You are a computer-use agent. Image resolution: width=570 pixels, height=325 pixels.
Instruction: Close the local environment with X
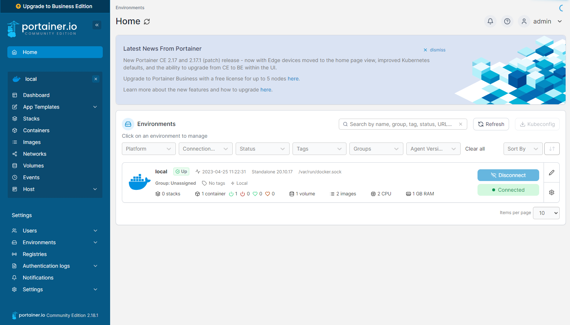pyautogui.click(x=96, y=79)
